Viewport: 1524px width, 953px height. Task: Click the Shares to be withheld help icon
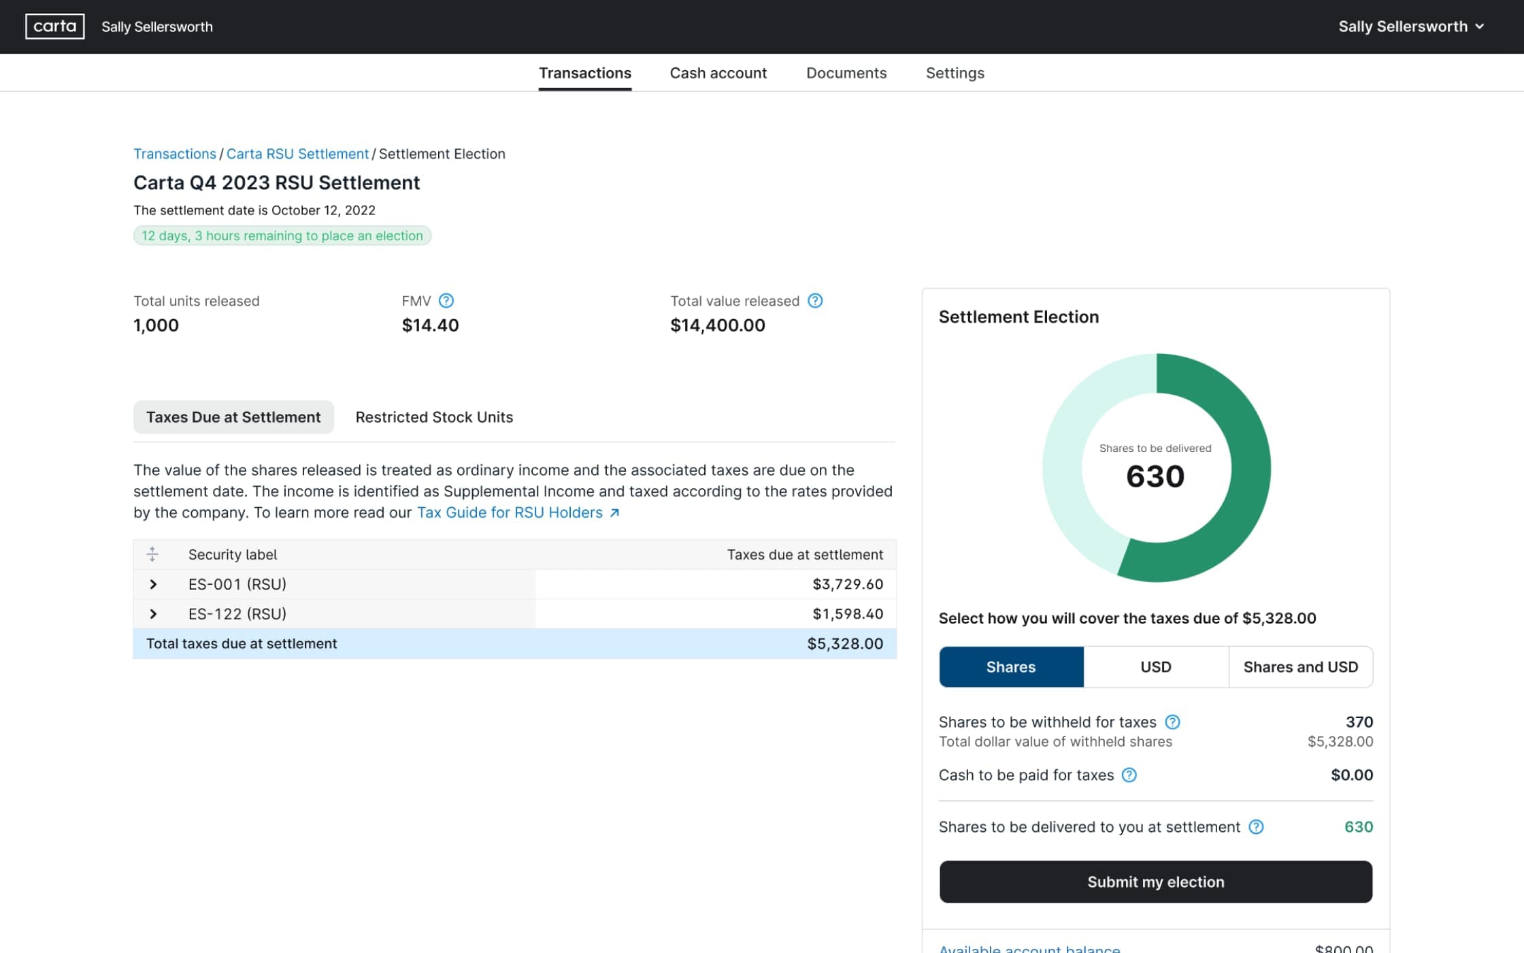click(1172, 722)
